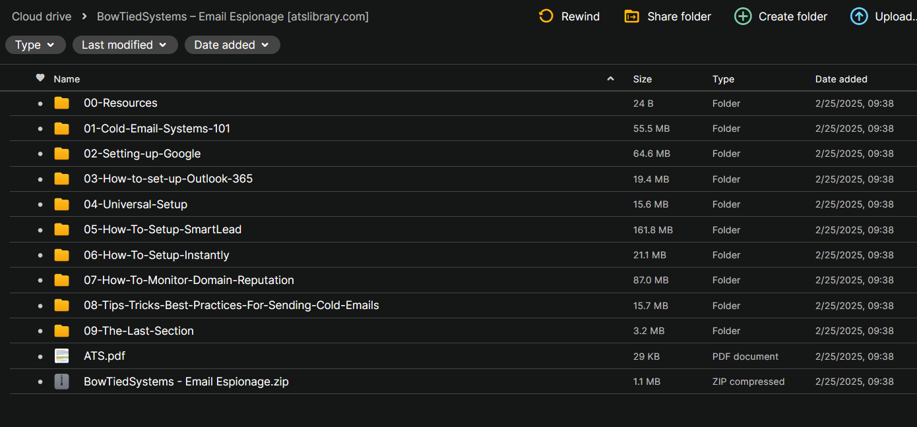
Task: Toggle favorite dot for 01-Cold-Email-Systems-101
Action: point(40,128)
